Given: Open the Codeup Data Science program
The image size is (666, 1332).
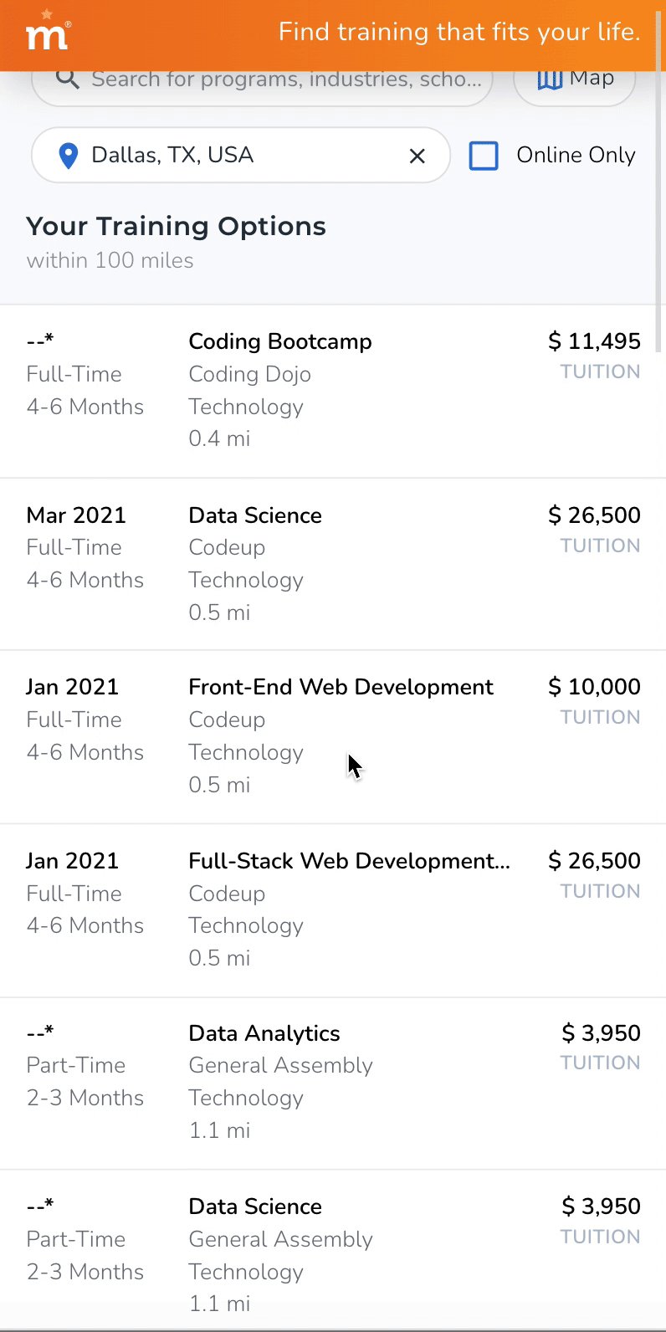Looking at the screenshot, I should tap(255, 515).
